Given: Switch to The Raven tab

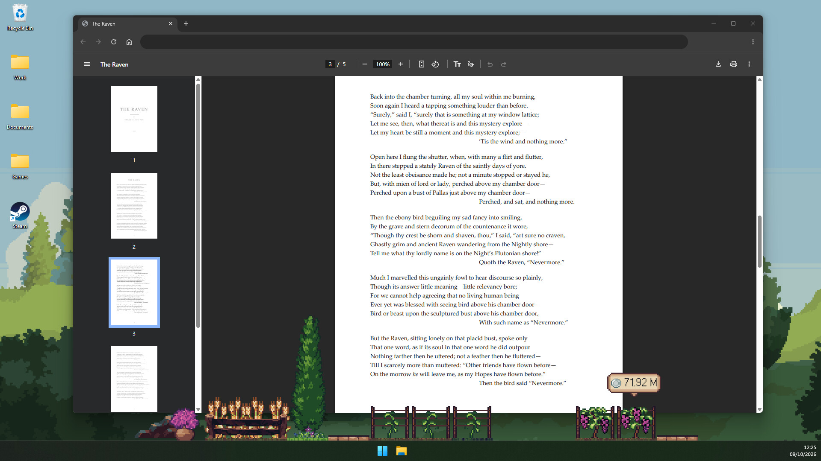Looking at the screenshot, I should coord(127,24).
